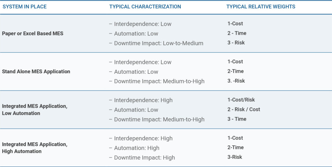Click the 3. -Risk weight in Stand Alone row
Screen dimensions: 332x167
pyautogui.click(x=236, y=81)
